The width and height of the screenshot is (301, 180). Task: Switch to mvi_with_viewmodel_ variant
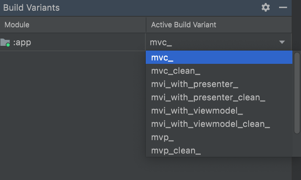[197, 111]
